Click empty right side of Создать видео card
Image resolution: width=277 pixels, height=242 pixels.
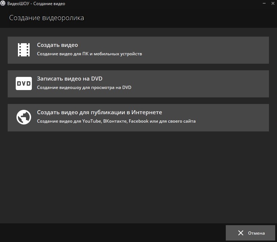point(212,50)
